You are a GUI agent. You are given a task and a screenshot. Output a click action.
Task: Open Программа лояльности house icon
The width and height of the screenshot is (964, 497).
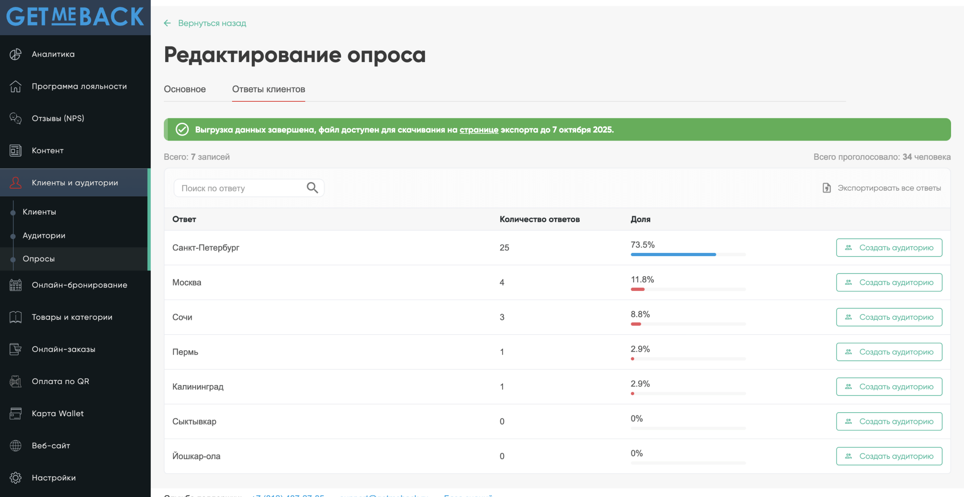16,86
